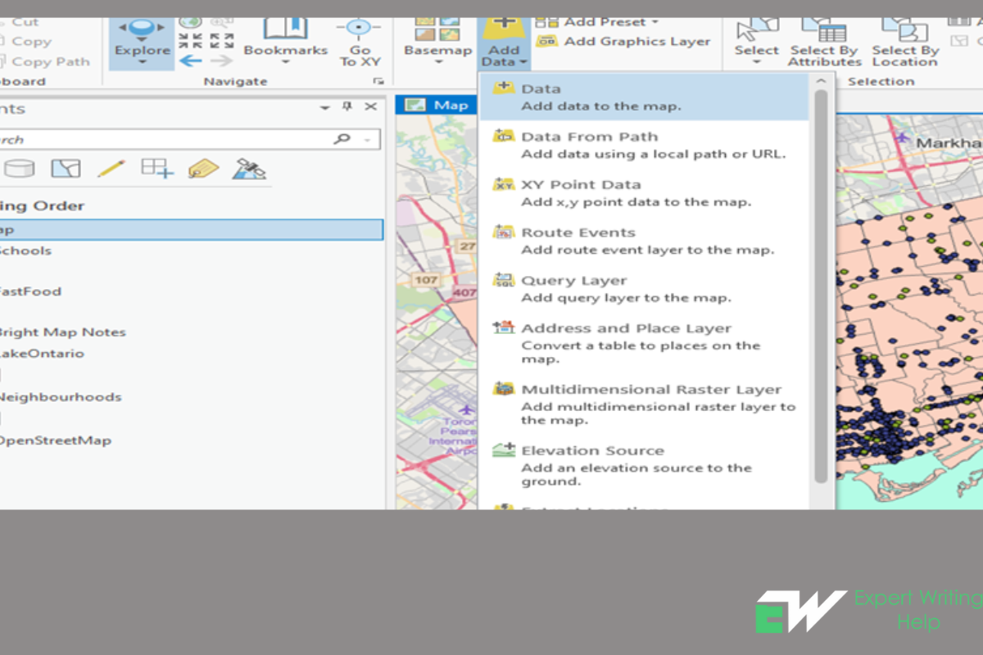This screenshot has width=983, height=655.
Task: Click List By Data Source in Contents pane
Action: [19, 169]
